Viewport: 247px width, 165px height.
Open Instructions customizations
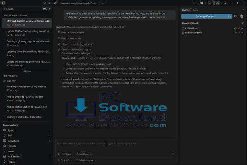click(27, 141)
